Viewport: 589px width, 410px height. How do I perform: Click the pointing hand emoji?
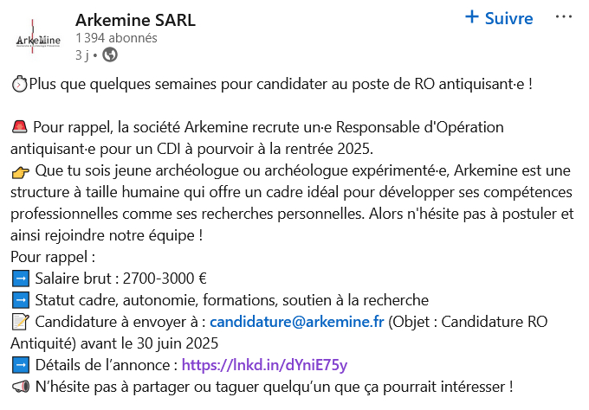[x=20, y=170]
